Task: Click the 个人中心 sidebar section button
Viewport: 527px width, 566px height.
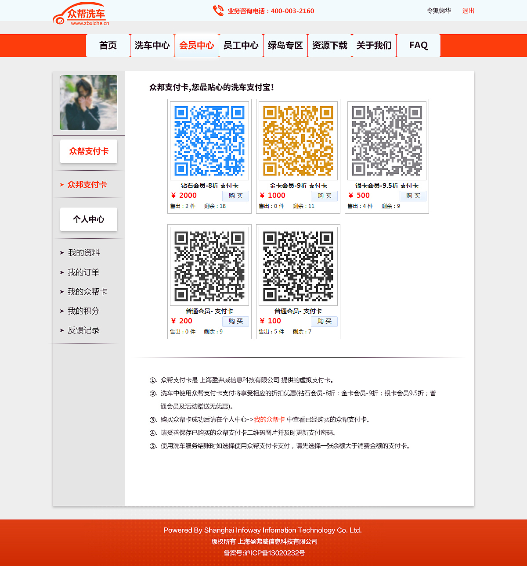Action: (89, 219)
